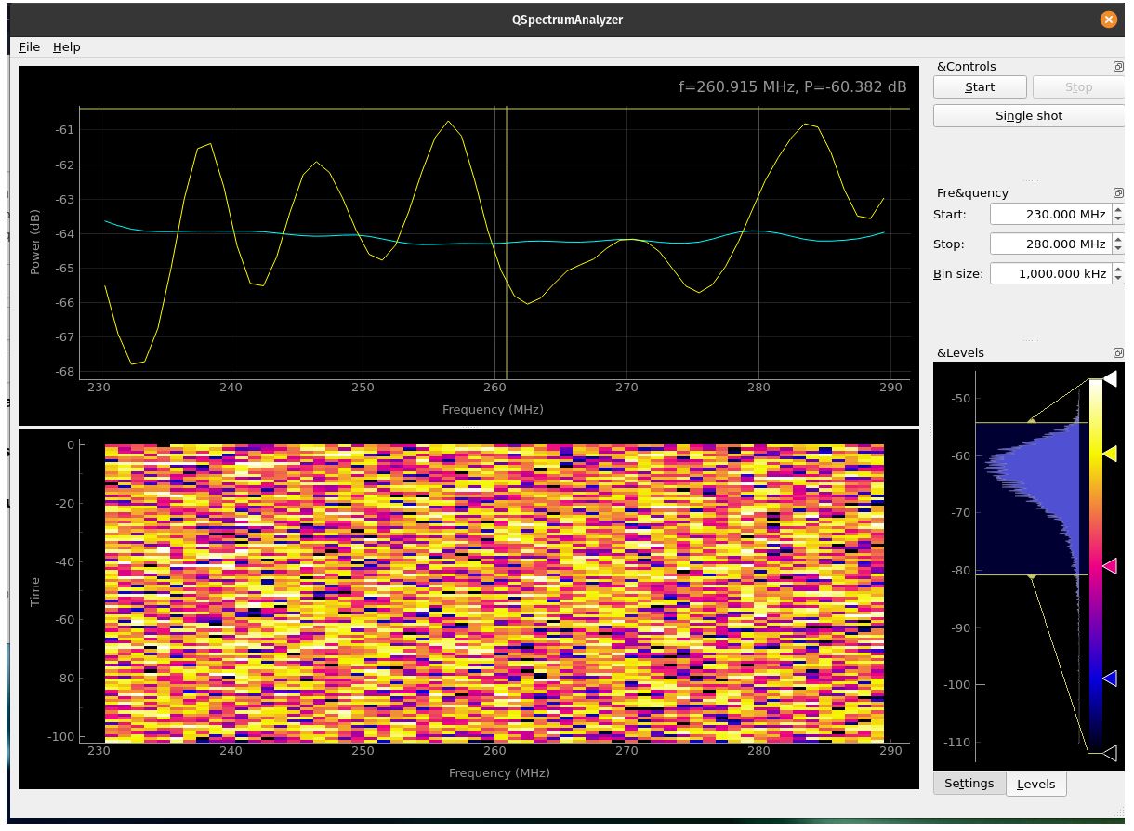
Task: Float the Controls dock panel
Action: [1118, 67]
